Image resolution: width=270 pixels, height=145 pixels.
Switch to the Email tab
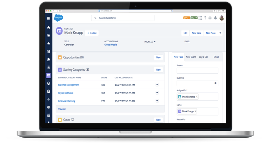216,57
